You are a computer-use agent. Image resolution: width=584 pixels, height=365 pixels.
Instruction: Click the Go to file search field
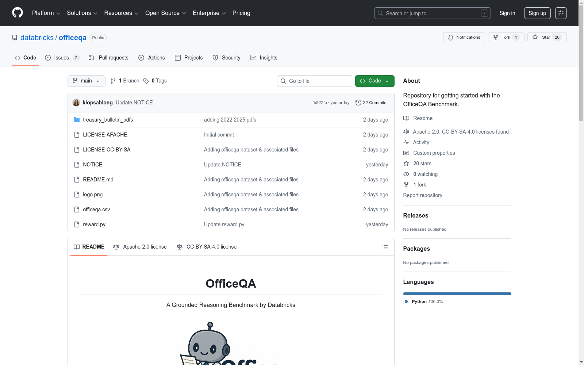tap(315, 81)
